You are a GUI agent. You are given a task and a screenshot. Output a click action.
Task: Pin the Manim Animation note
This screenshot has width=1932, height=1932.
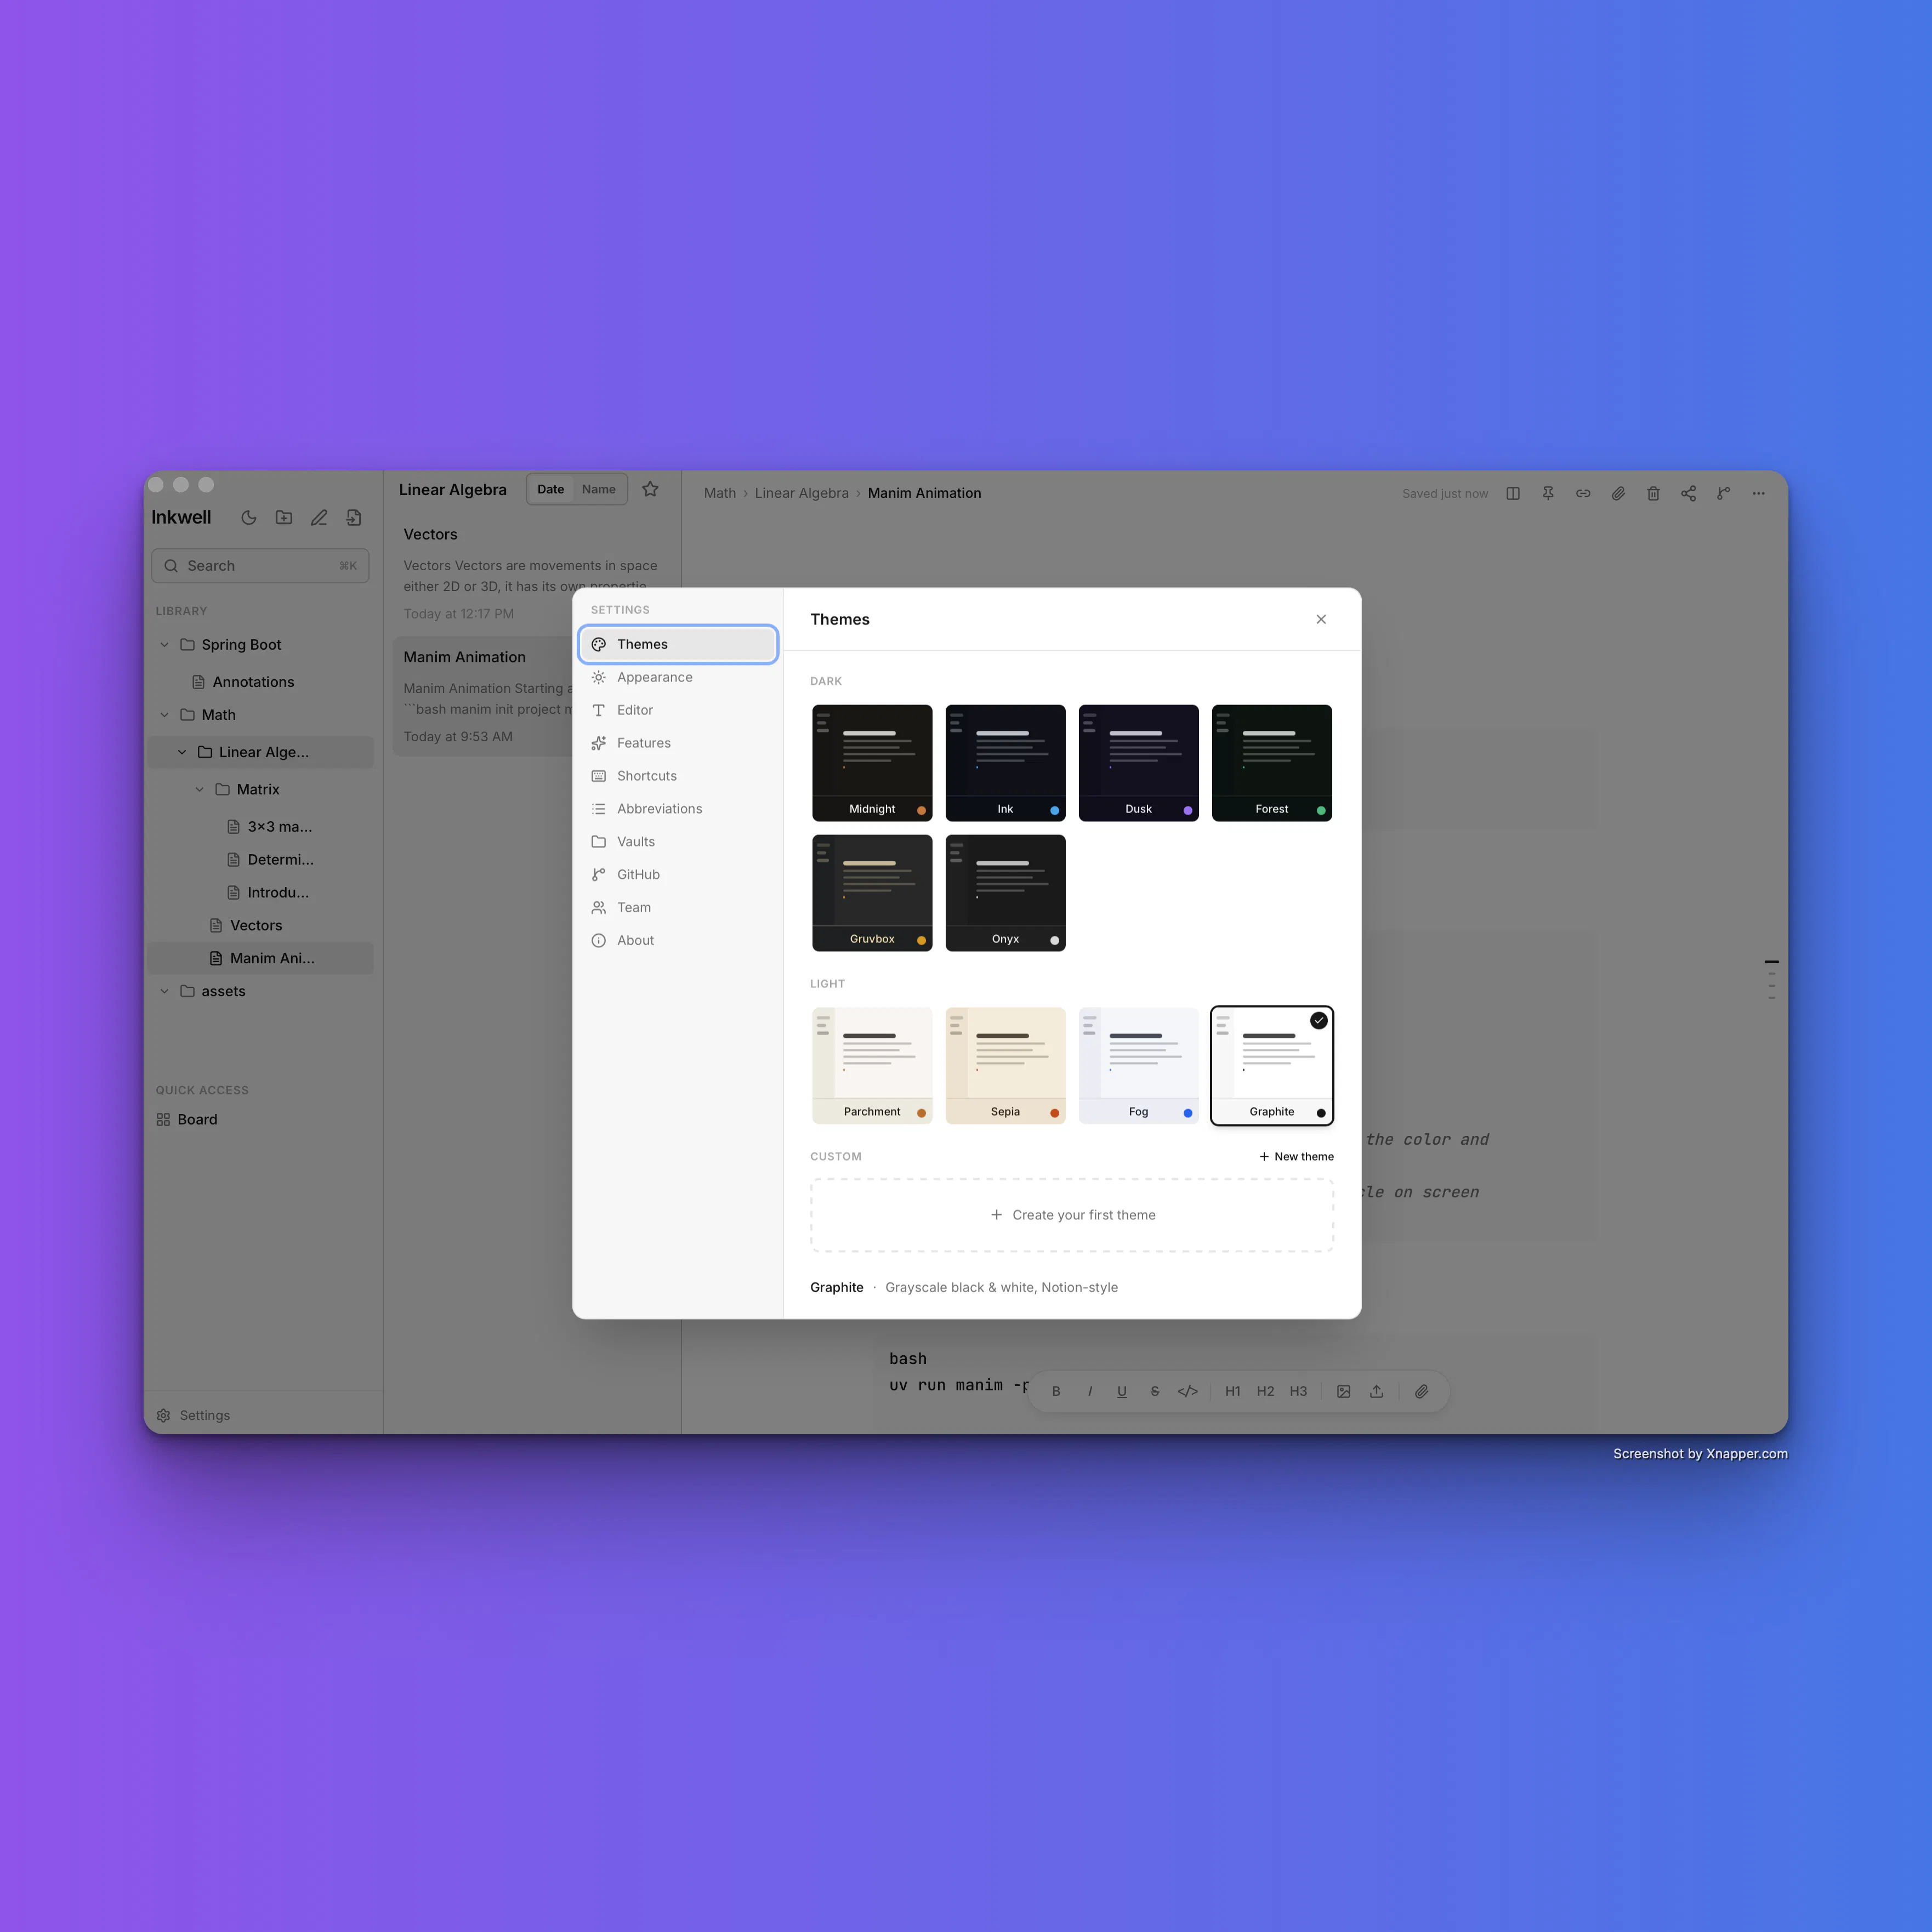point(1548,493)
